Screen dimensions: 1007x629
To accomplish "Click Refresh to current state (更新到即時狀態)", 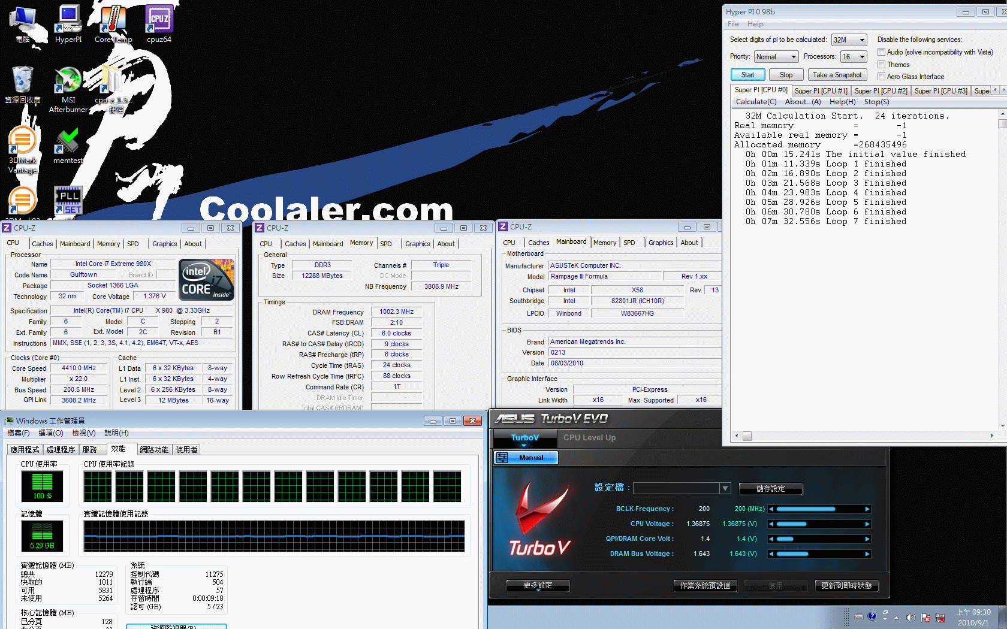I will point(846,586).
